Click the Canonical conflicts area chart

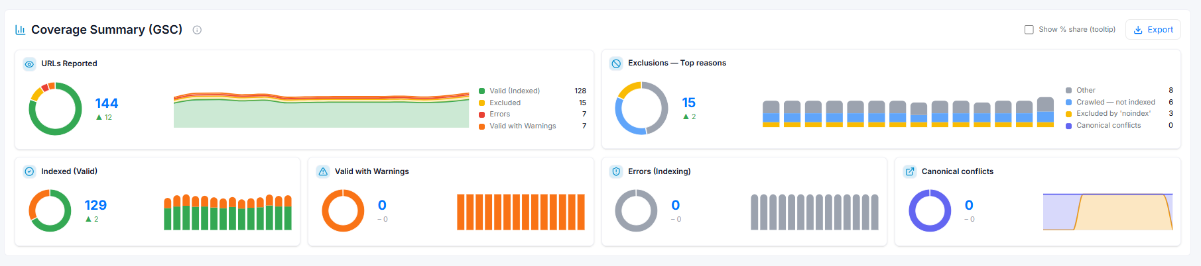pos(1107,212)
